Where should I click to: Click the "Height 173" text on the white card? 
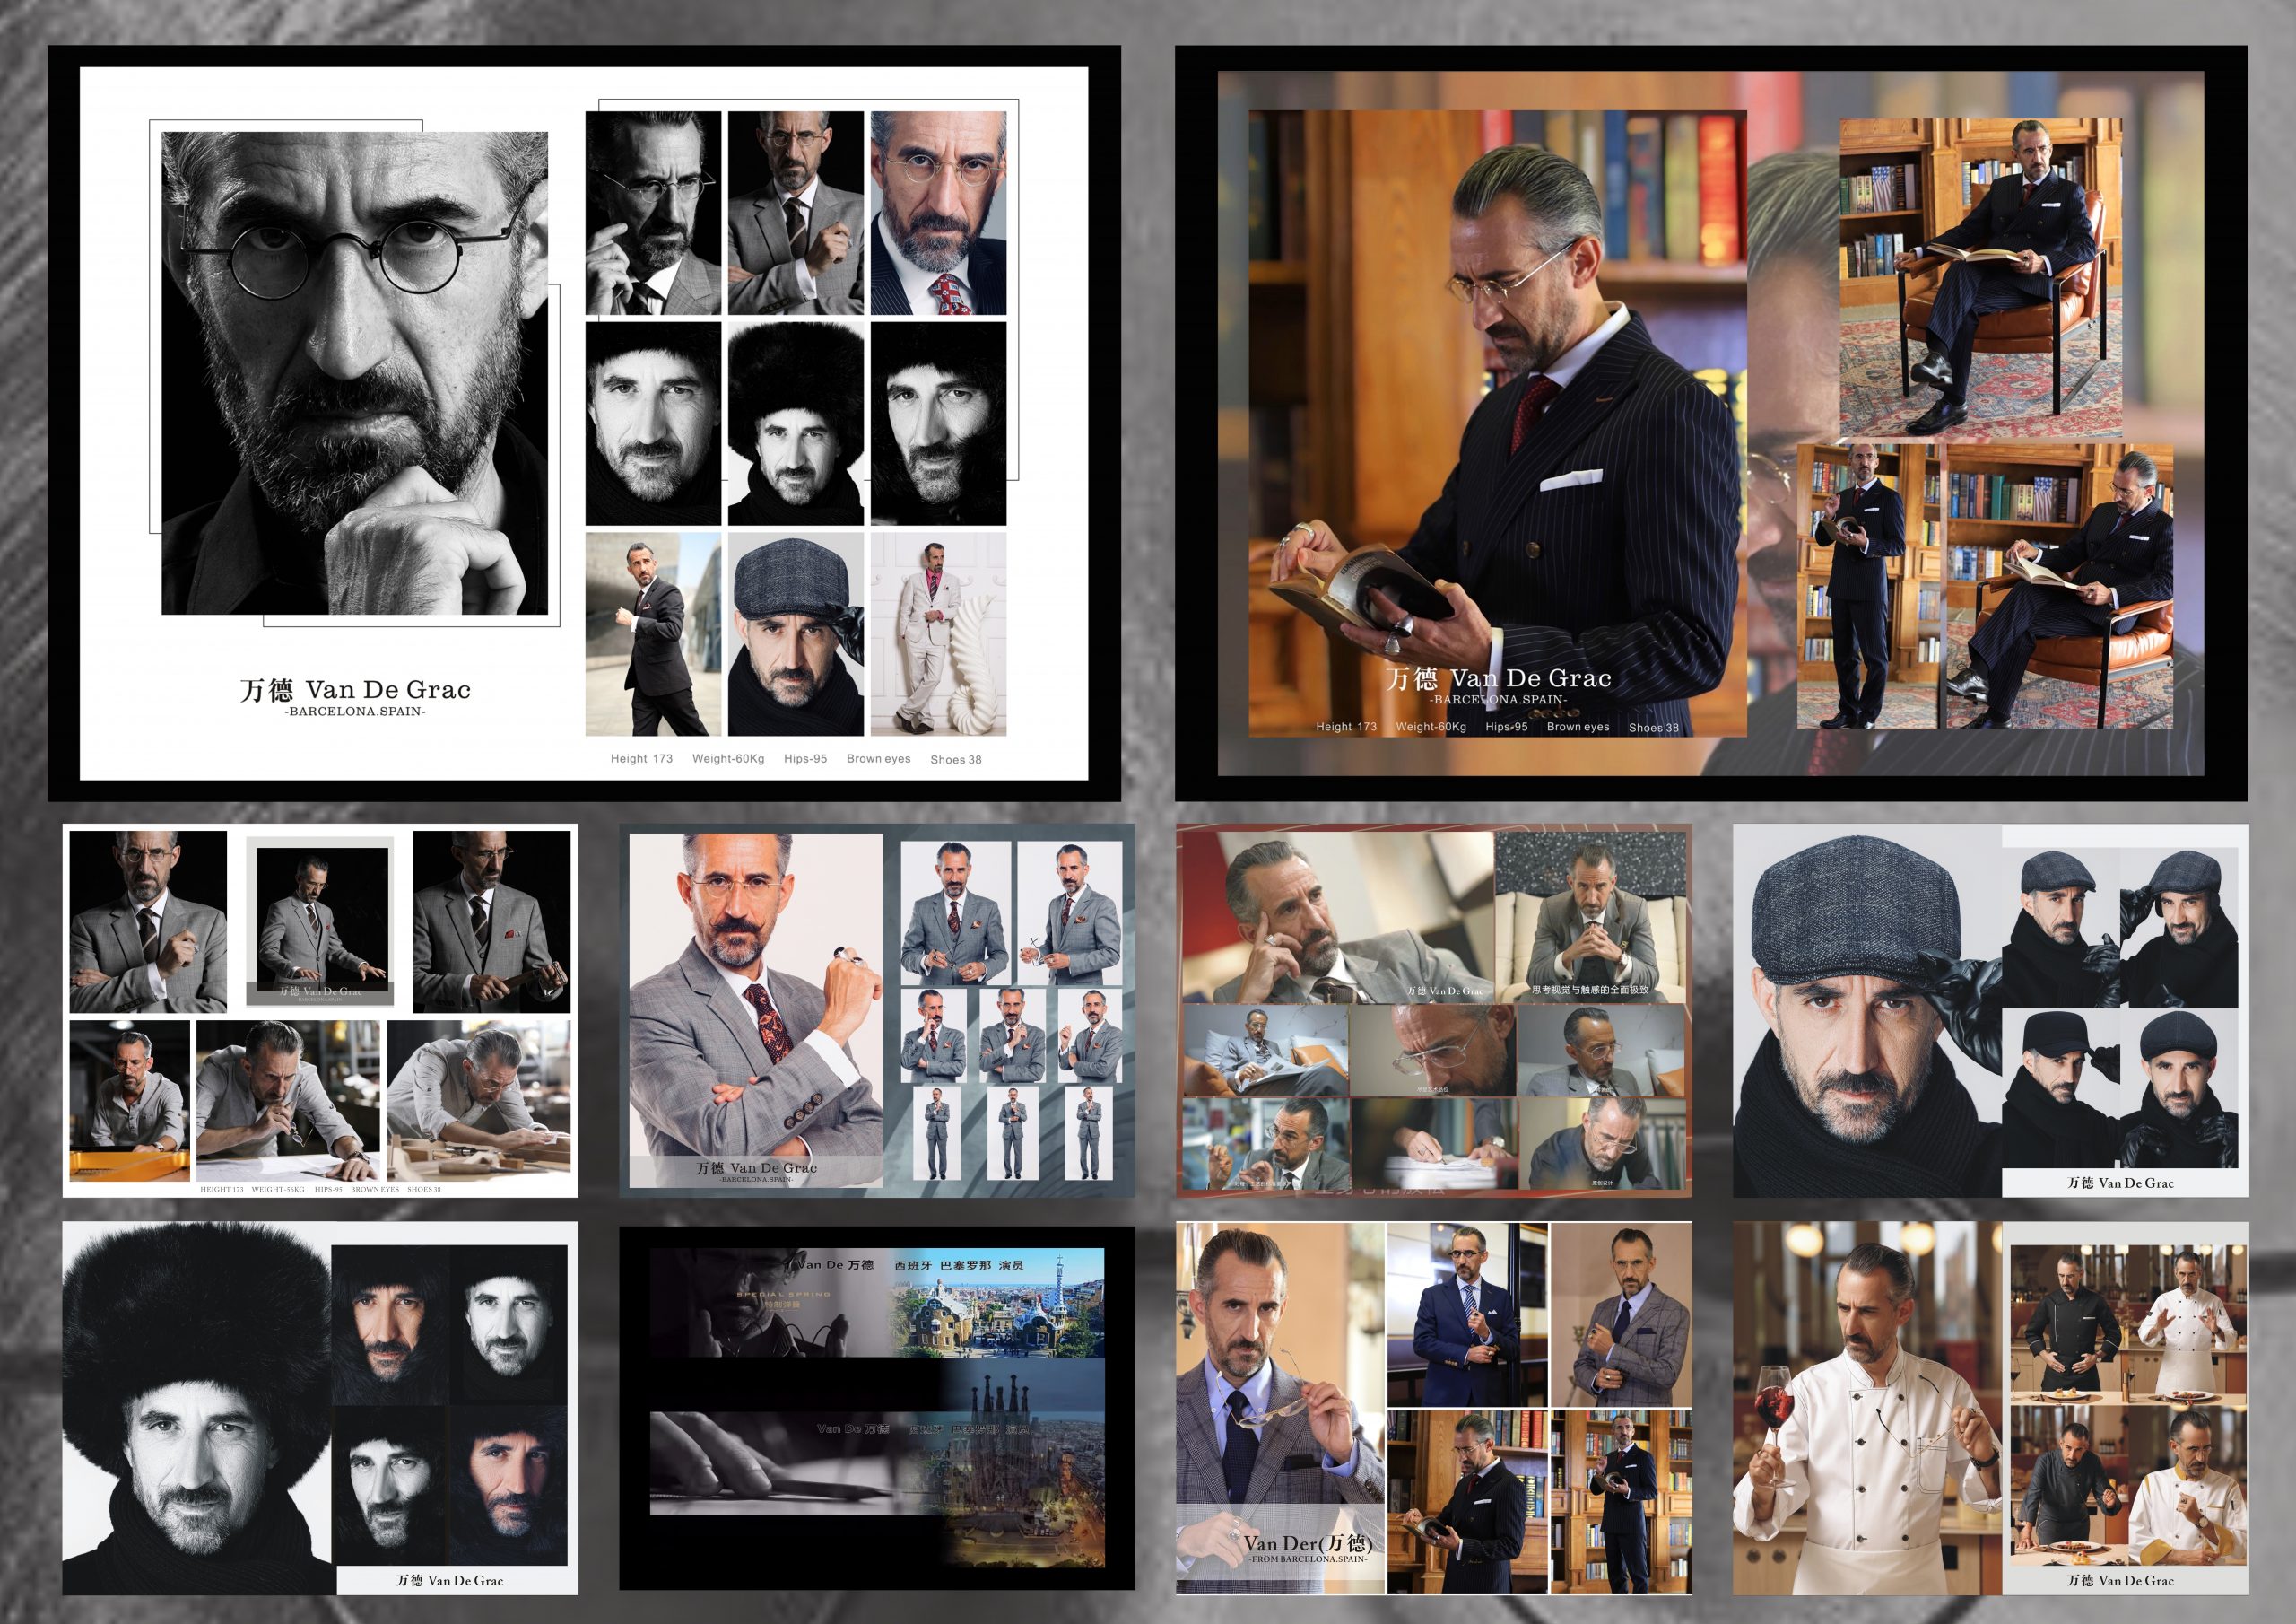pos(641,758)
